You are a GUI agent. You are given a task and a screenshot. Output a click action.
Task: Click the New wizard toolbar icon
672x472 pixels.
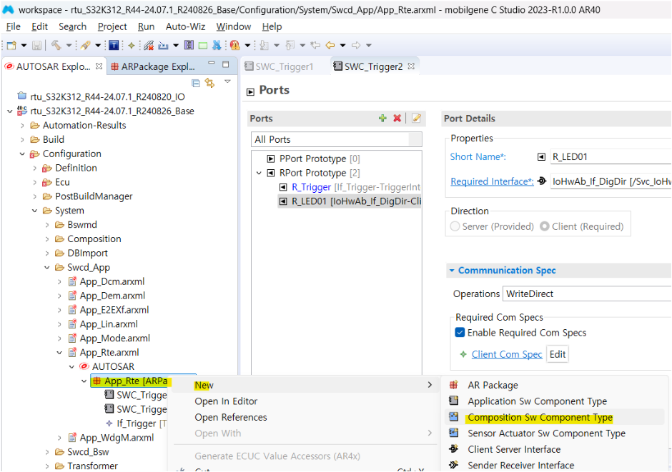pyautogui.click(x=11, y=45)
